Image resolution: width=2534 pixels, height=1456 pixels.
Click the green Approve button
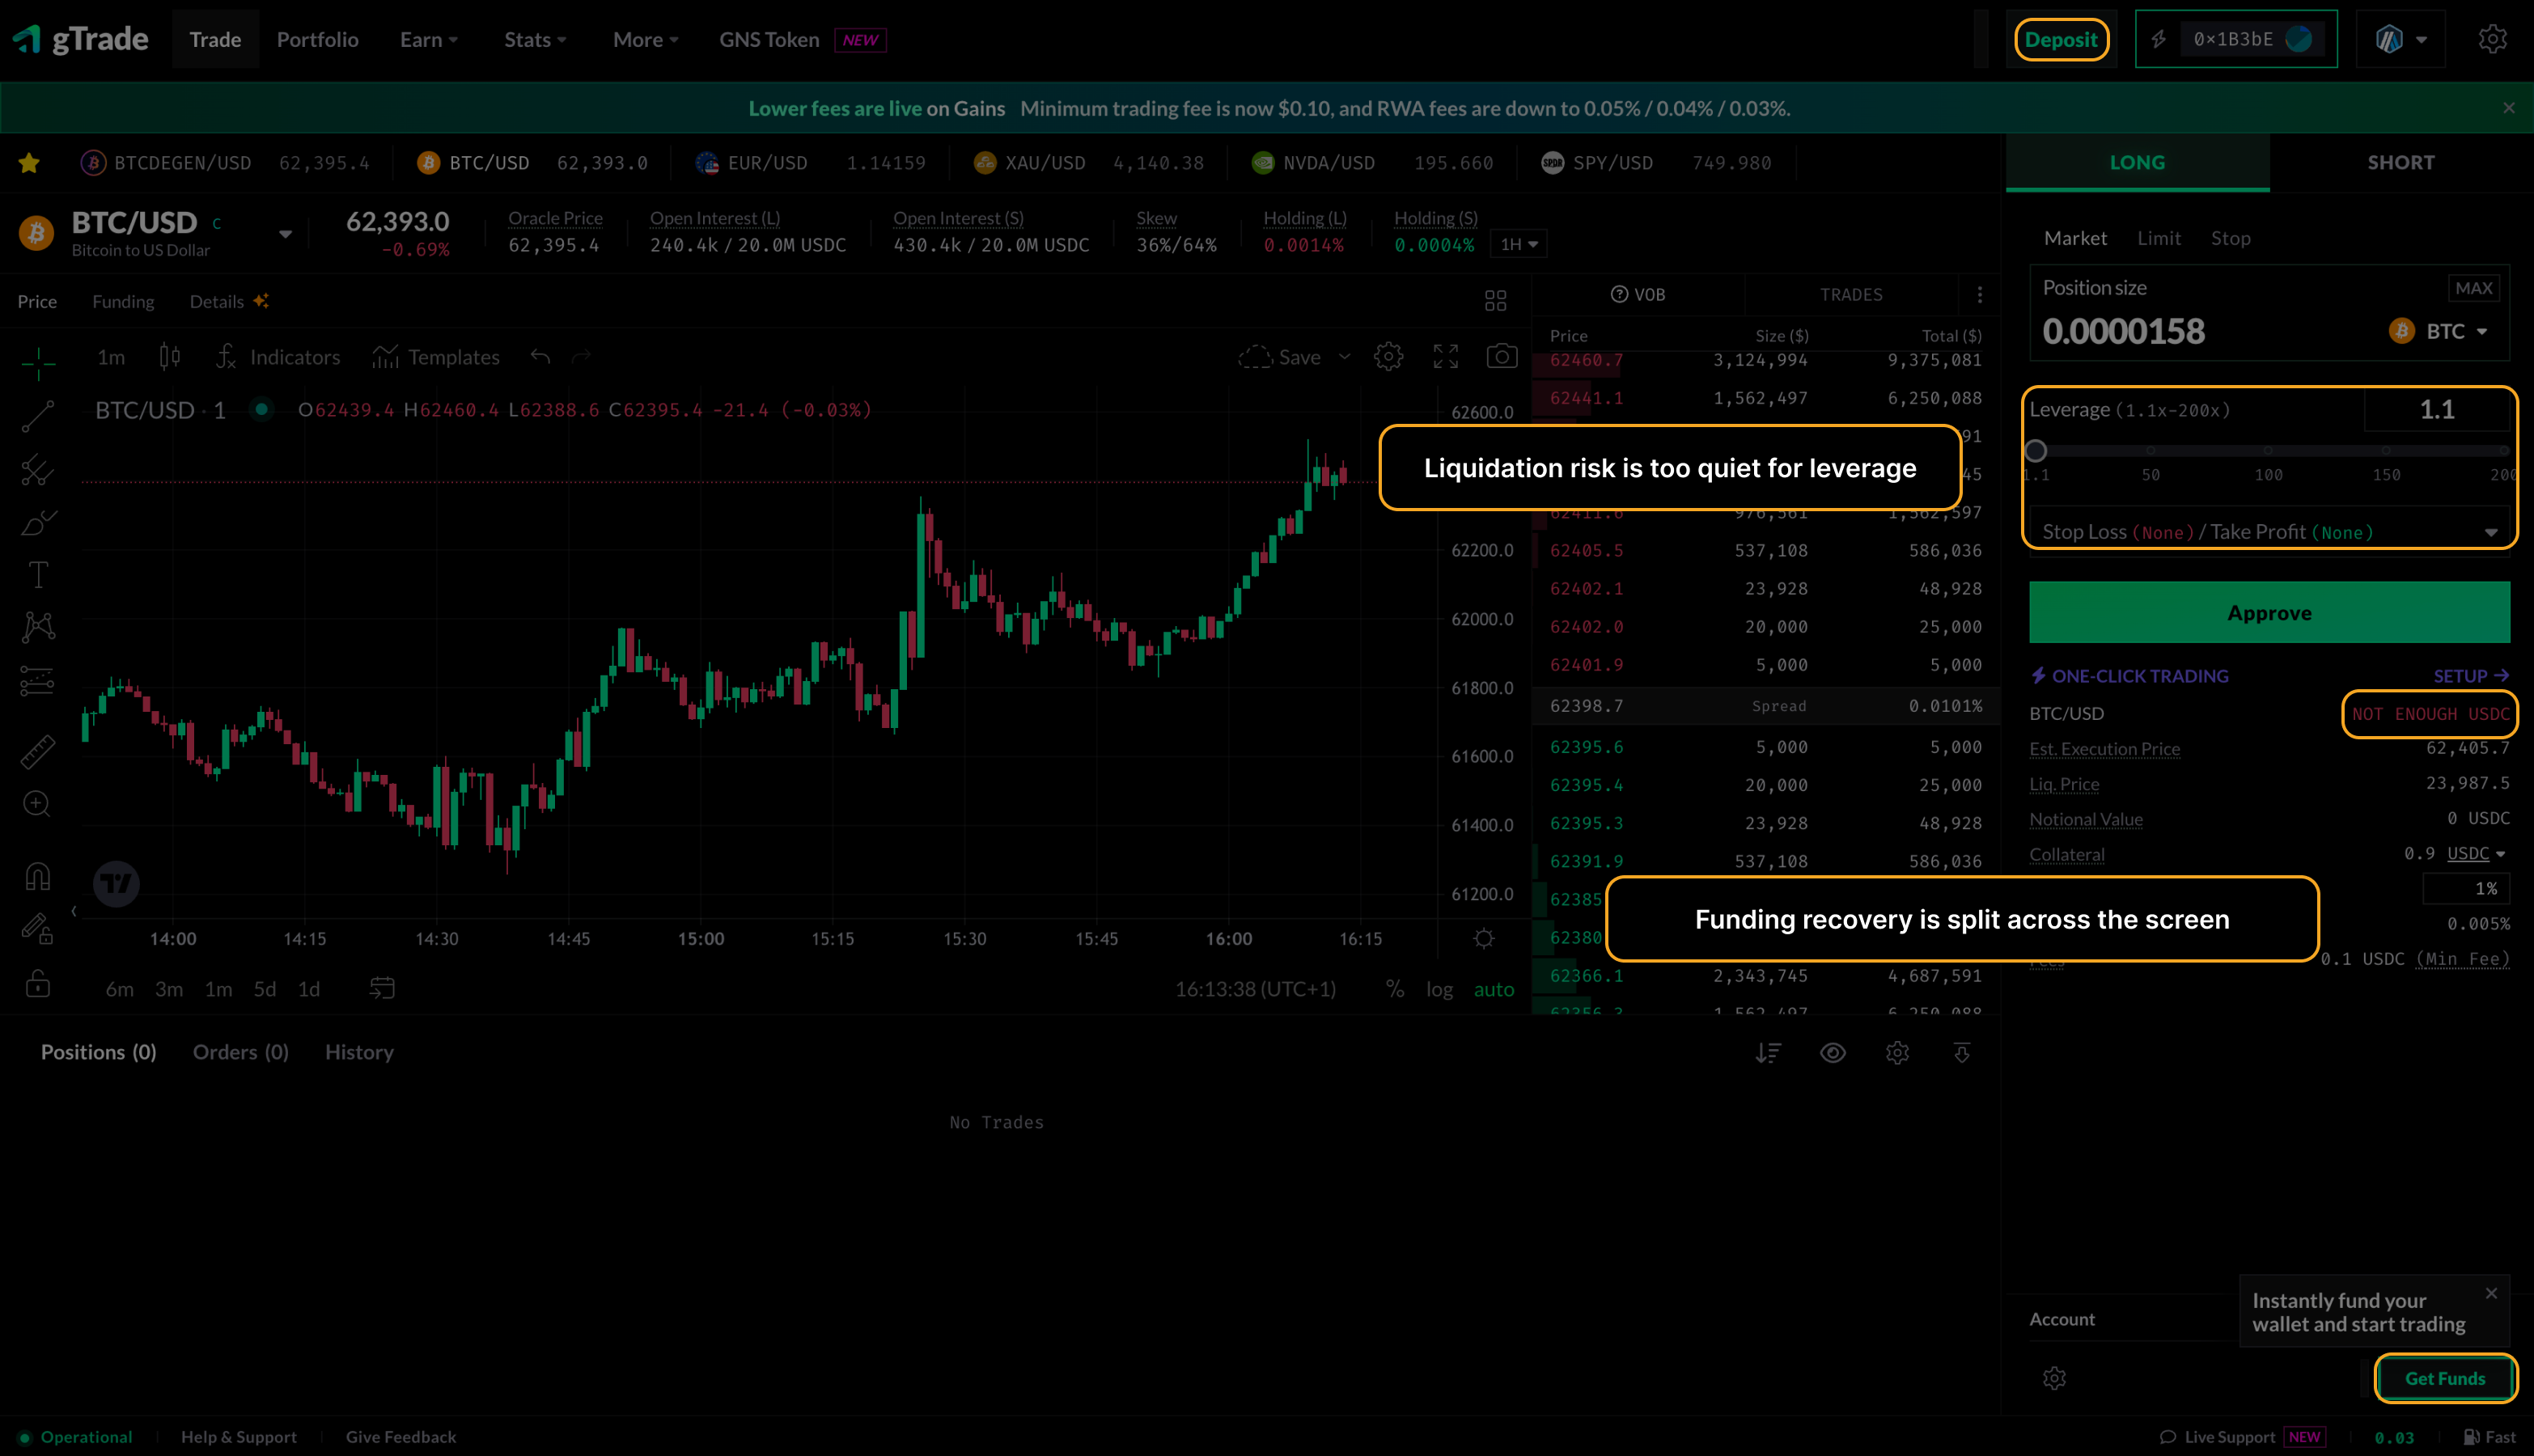(x=2269, y=612)
